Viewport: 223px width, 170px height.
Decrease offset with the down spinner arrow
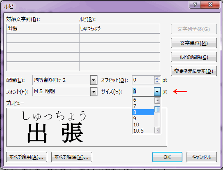click(x=157, y=82)
